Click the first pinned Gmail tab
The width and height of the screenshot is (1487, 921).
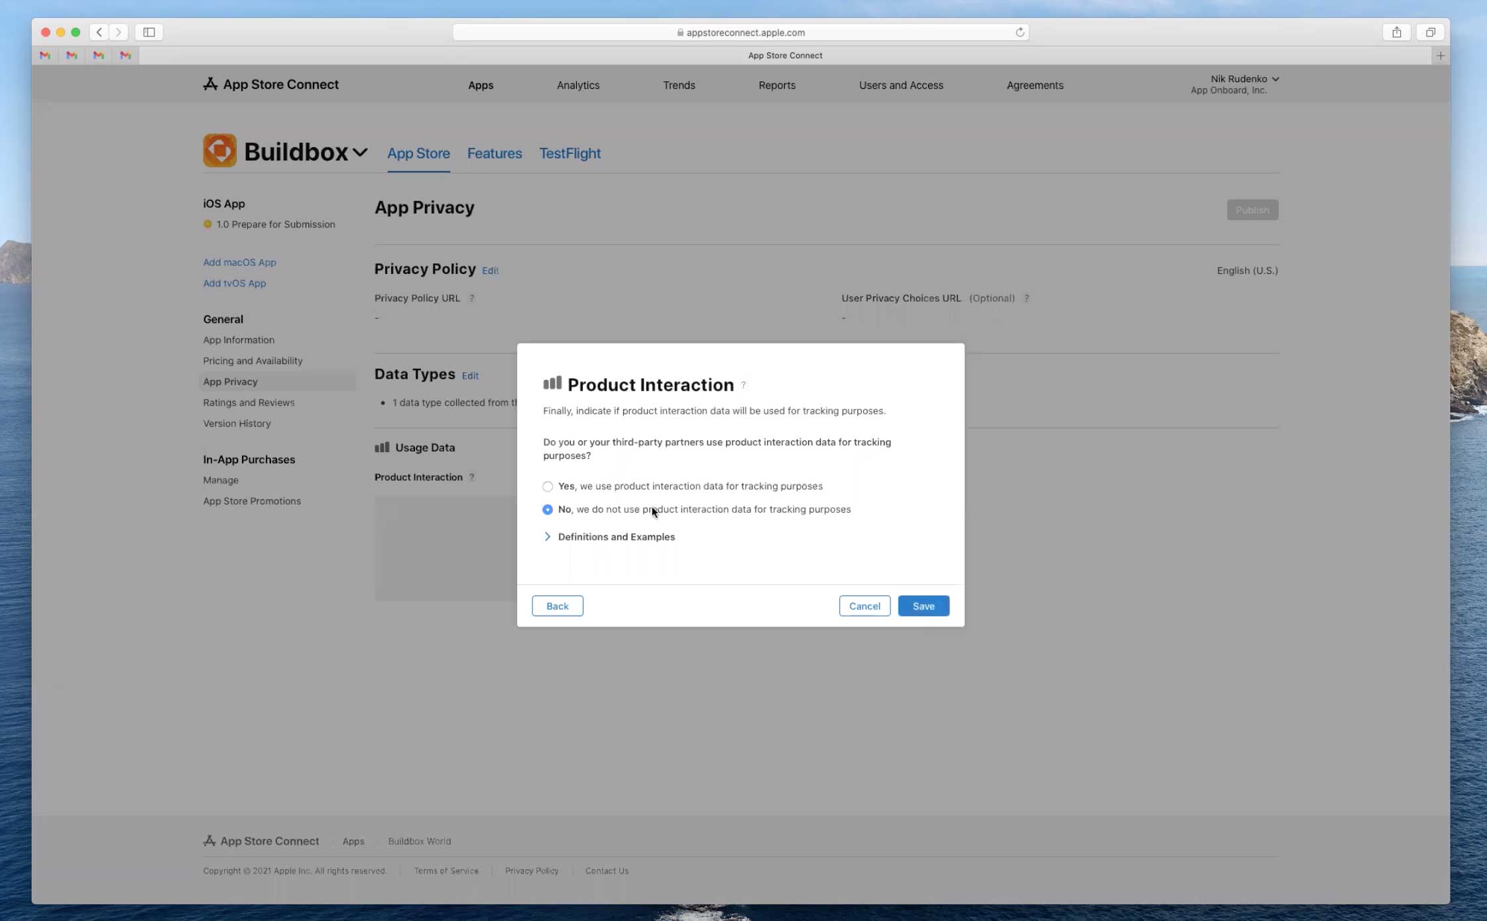coord(45,56)
